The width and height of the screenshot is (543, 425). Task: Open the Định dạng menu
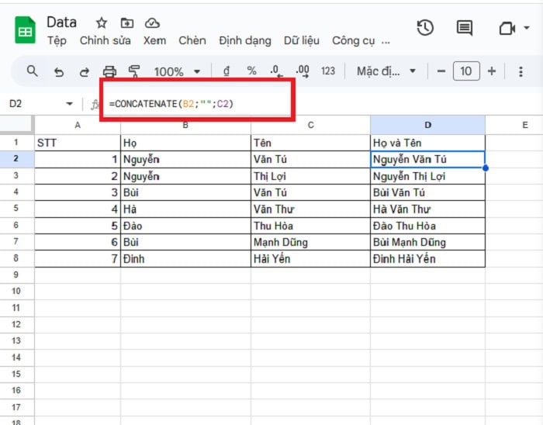pos(245,41)
